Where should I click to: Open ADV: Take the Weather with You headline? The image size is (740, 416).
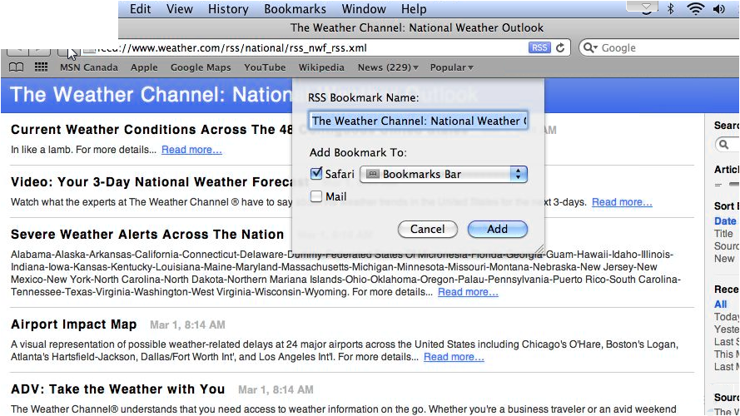[118, 389]
